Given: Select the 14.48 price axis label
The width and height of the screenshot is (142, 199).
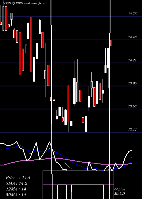Looking at the screenshot, I should [x=132, y=37].
